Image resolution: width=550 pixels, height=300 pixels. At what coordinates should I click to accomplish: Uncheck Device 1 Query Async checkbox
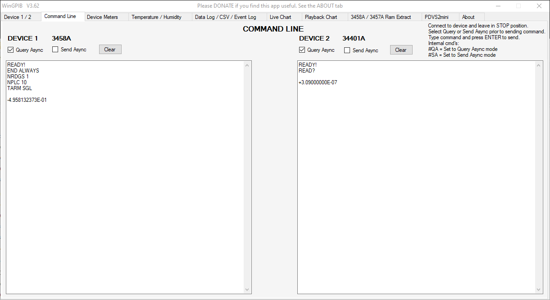click(11, 50)
